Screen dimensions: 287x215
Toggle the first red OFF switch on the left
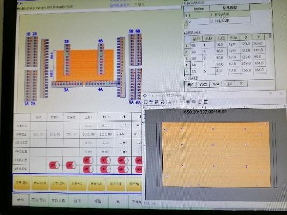(54, 165)
